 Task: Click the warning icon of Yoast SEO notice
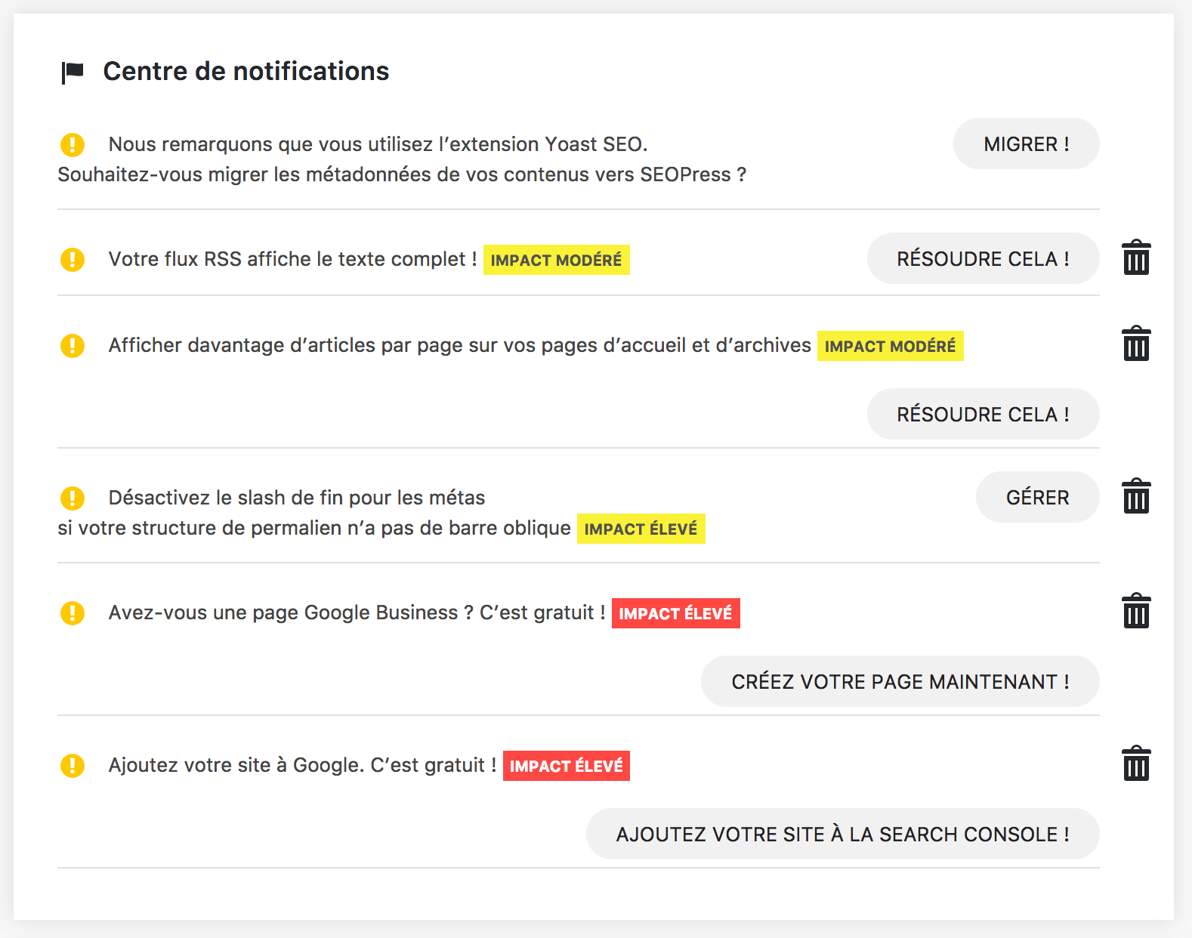click(73, 144)
